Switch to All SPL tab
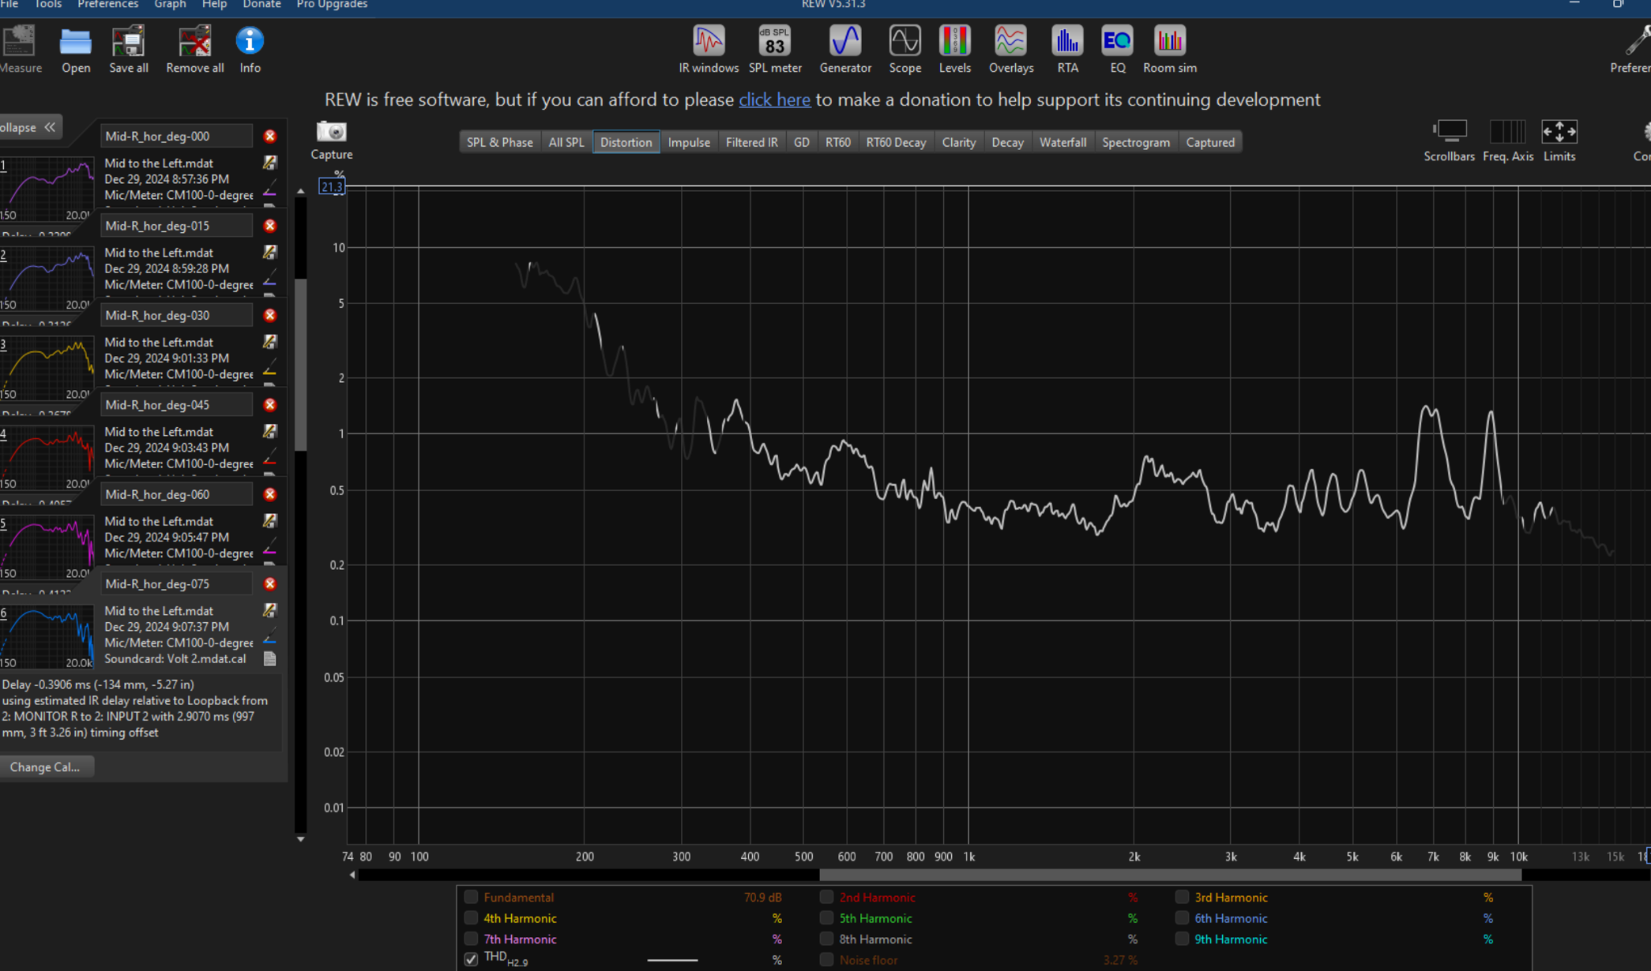This screenshot has height=971, width=1651. (566, 142)
